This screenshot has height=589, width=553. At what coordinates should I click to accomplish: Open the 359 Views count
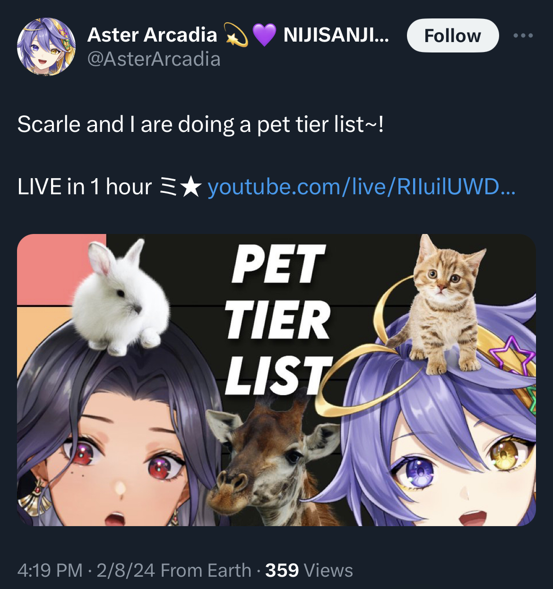click(x=309, y=571)
